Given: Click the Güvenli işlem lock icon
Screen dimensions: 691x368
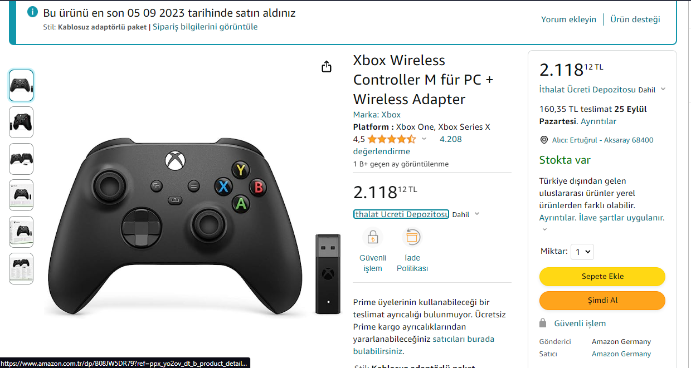Looking at the screenshot, I should tap(373, 238).
